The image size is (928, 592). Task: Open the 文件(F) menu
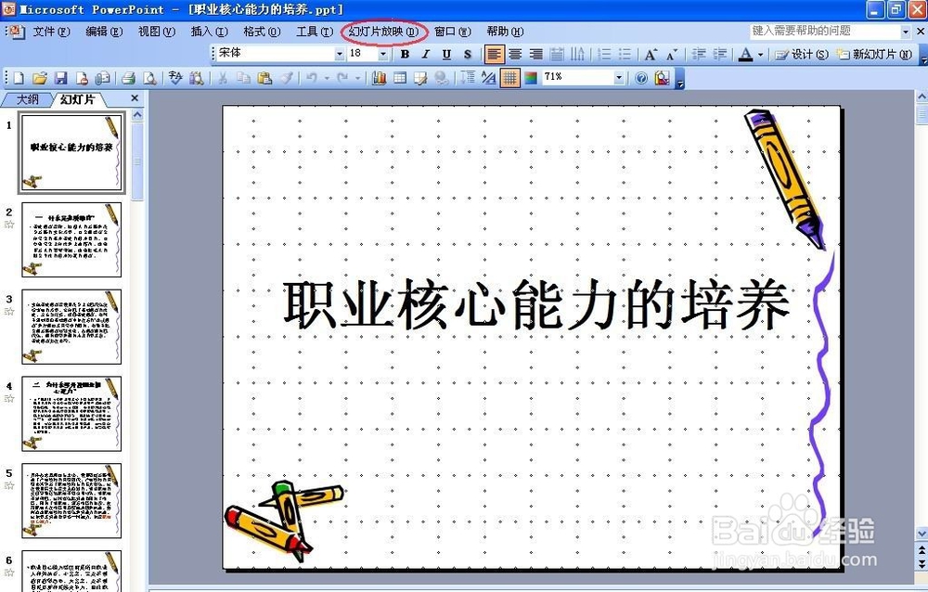point(51,32)
